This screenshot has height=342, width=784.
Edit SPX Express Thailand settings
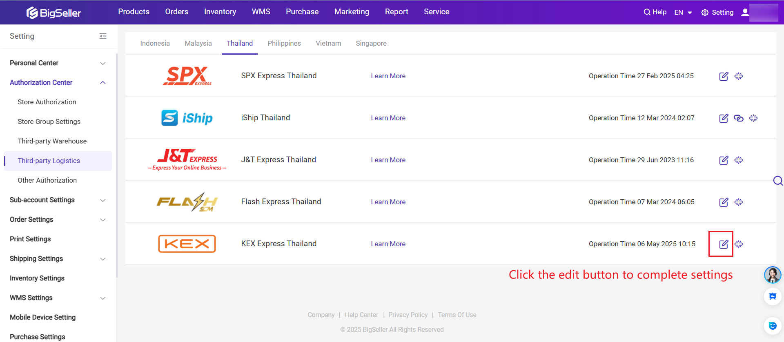724,76
